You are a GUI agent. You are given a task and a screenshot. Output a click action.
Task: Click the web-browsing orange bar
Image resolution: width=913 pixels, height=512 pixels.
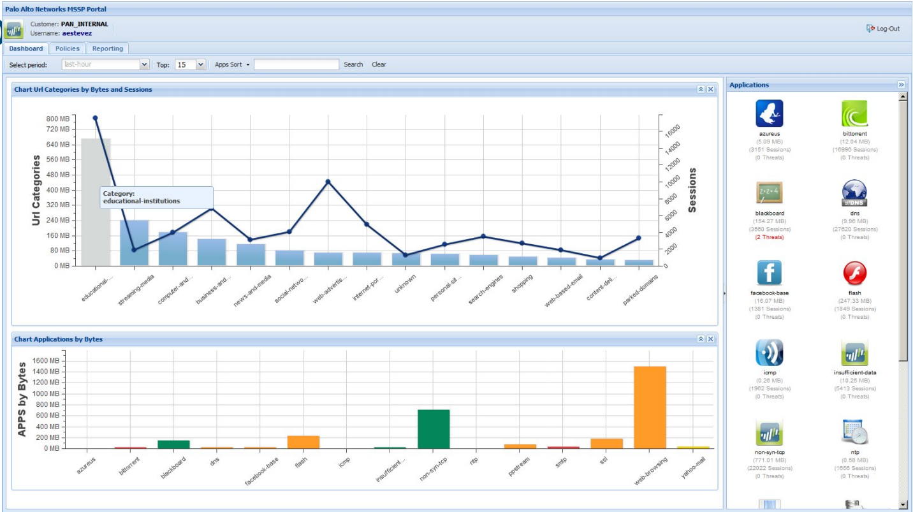650,407
